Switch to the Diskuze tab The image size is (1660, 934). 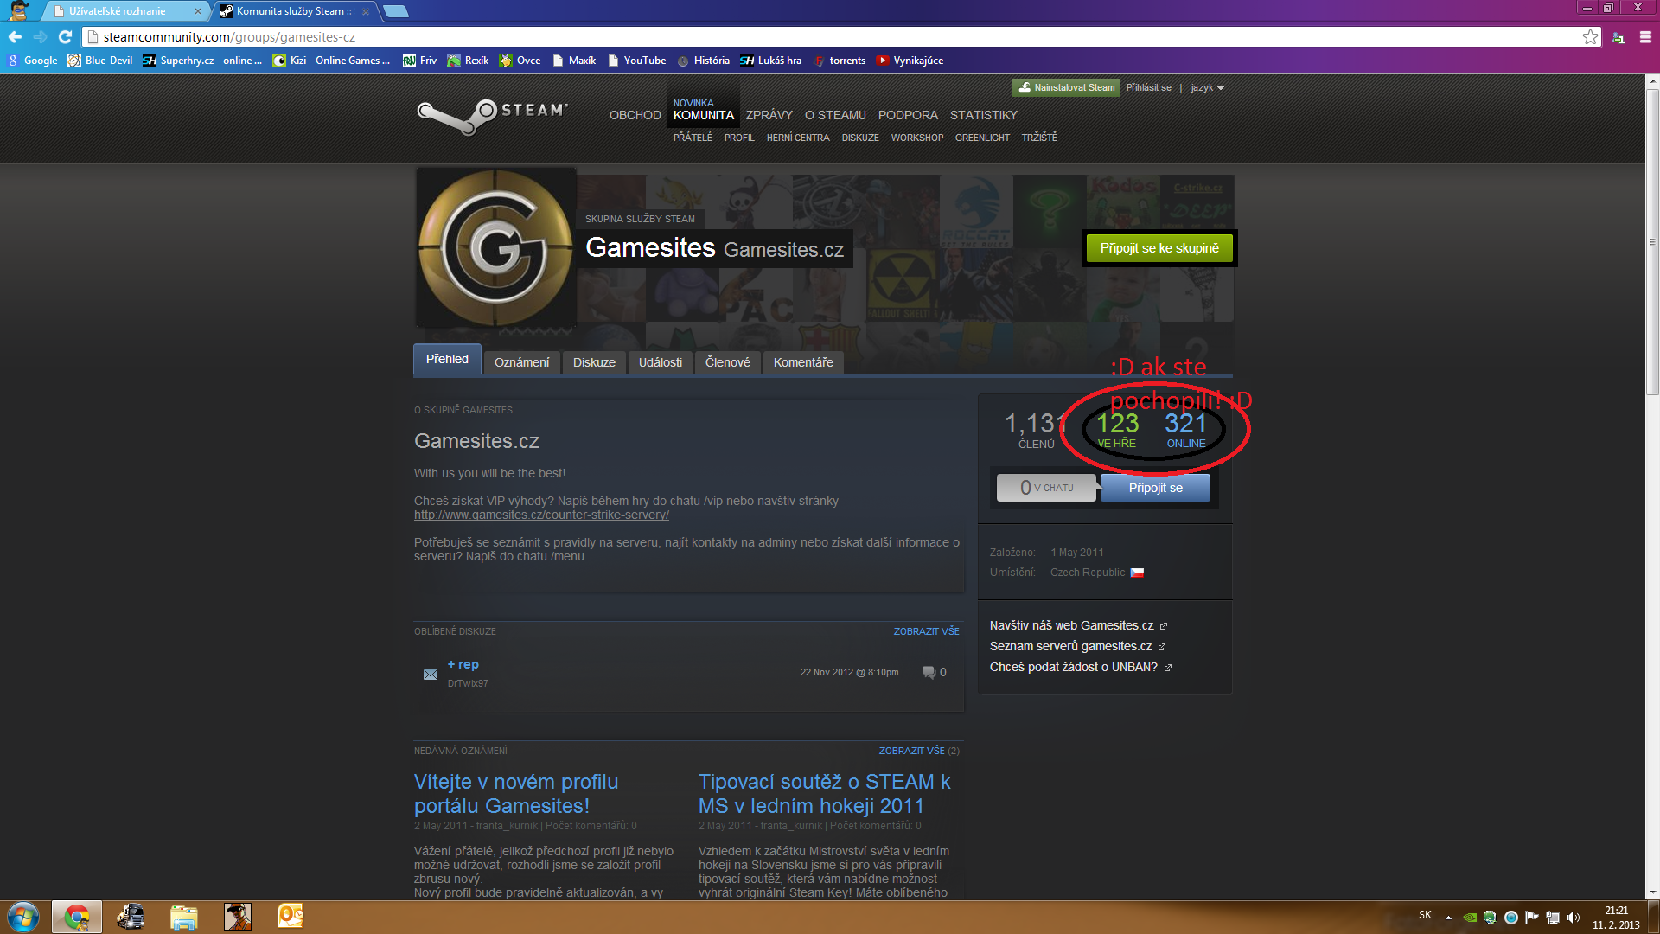(594, 362)
